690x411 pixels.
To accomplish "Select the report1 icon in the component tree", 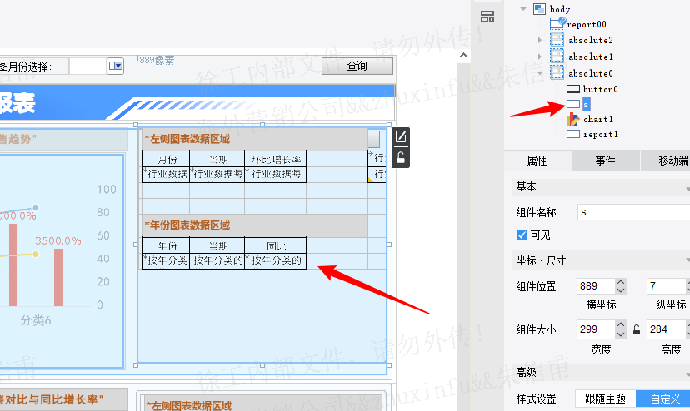I will click(x=573, y=134).
